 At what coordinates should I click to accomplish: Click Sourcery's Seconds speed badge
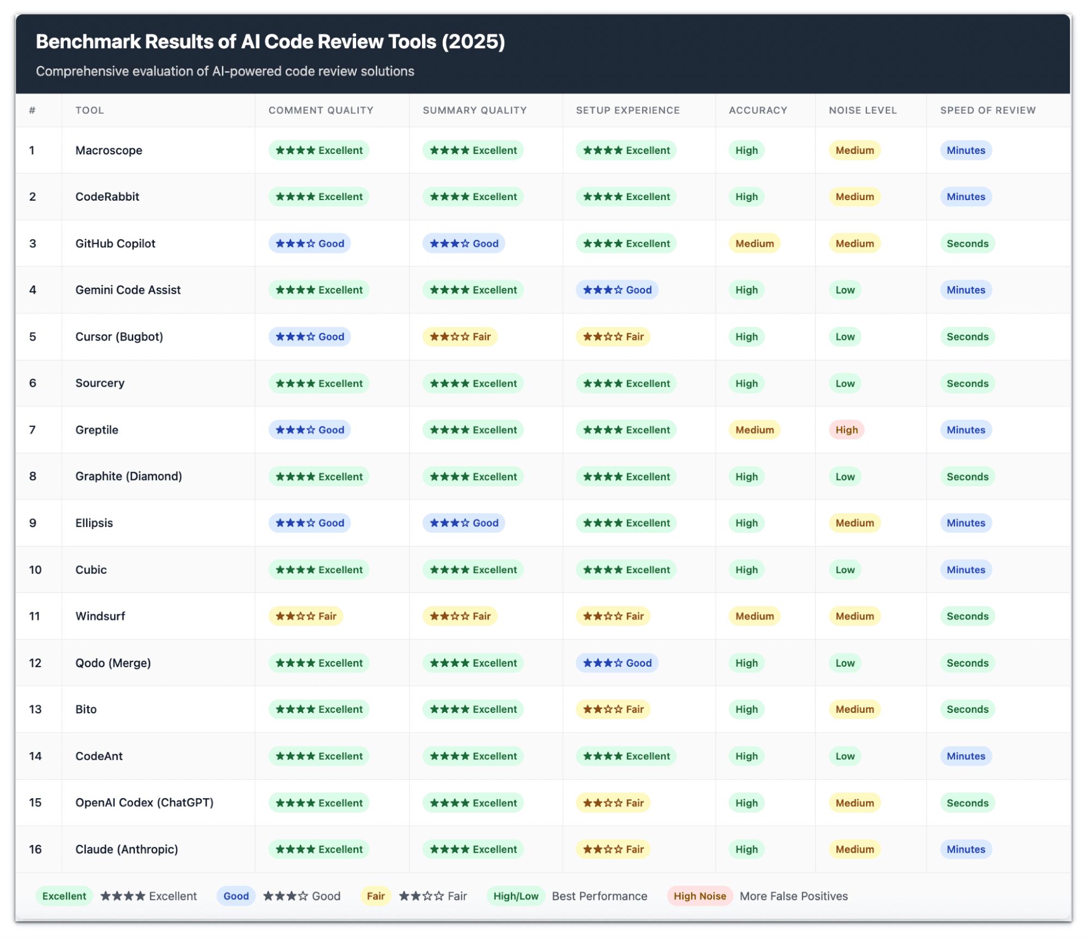click(x=967, y=383)
